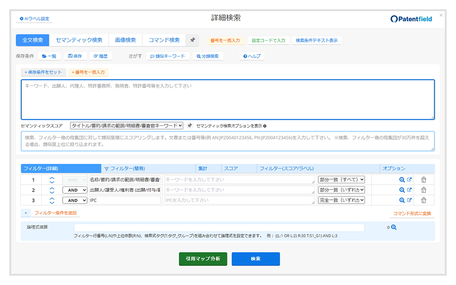
Task: Switch to セマンティック検索 tab
Action: click(79, 40)
